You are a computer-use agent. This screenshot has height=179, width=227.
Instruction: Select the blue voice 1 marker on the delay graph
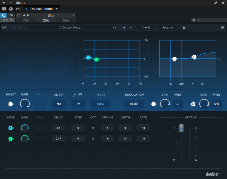point(88,58)
